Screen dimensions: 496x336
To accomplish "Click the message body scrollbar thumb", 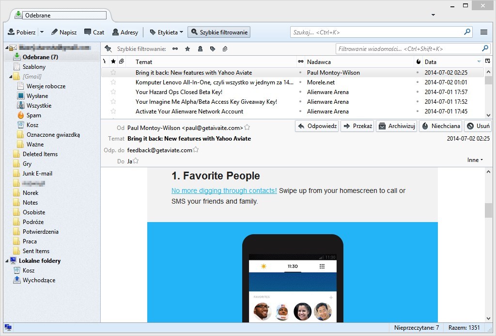I will [x=488, y=210].
